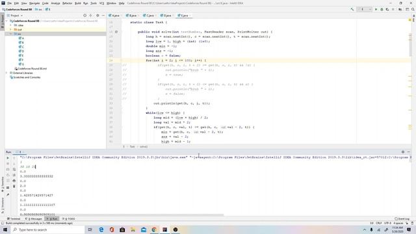The width and height of the screenshot is (416, 234).
Task: Click the UTF-8 encoding in status bar
Action: [387, 224]
